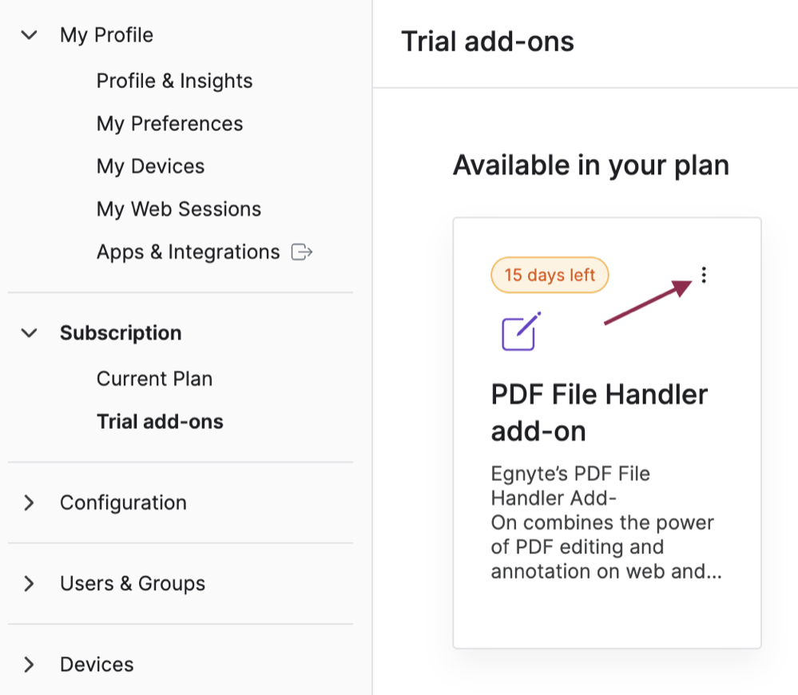
Task: Expand the Users & Groups chevron
Action: pyautogui.click(x=29, y=584)
